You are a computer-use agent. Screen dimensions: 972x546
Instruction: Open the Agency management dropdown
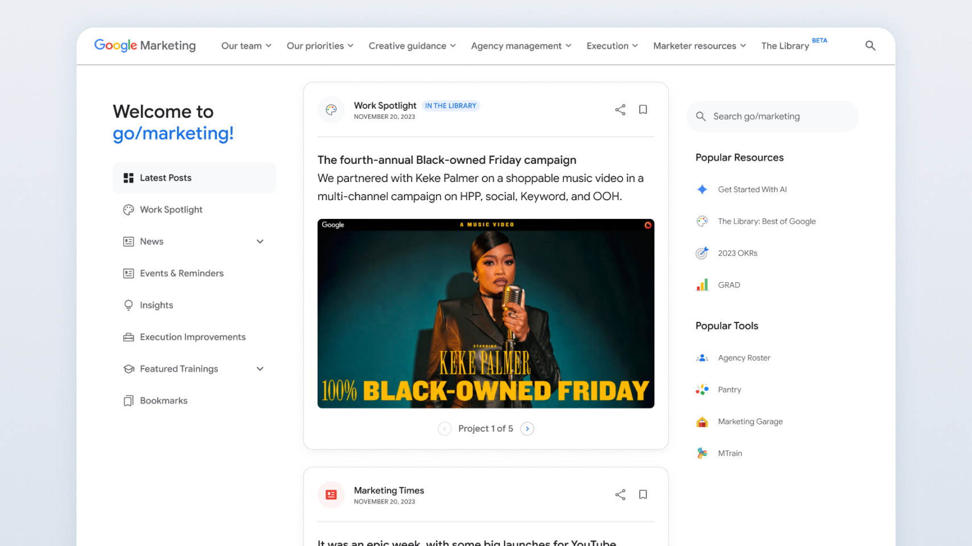click(521, 46)
